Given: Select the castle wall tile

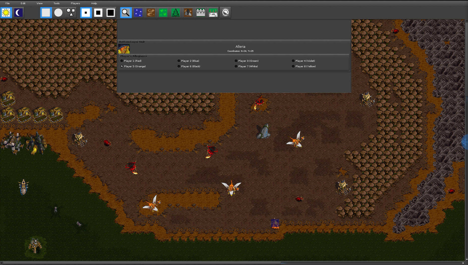Looking at the screenshot, I should coord(201,12).
